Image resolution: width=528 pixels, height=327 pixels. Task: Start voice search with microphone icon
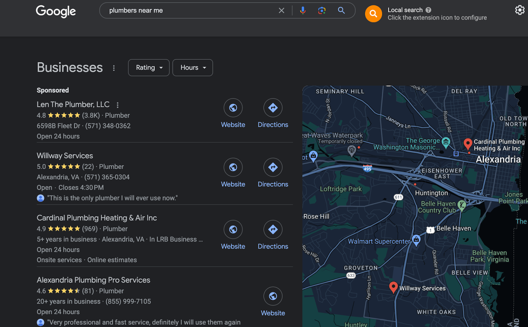302,11
